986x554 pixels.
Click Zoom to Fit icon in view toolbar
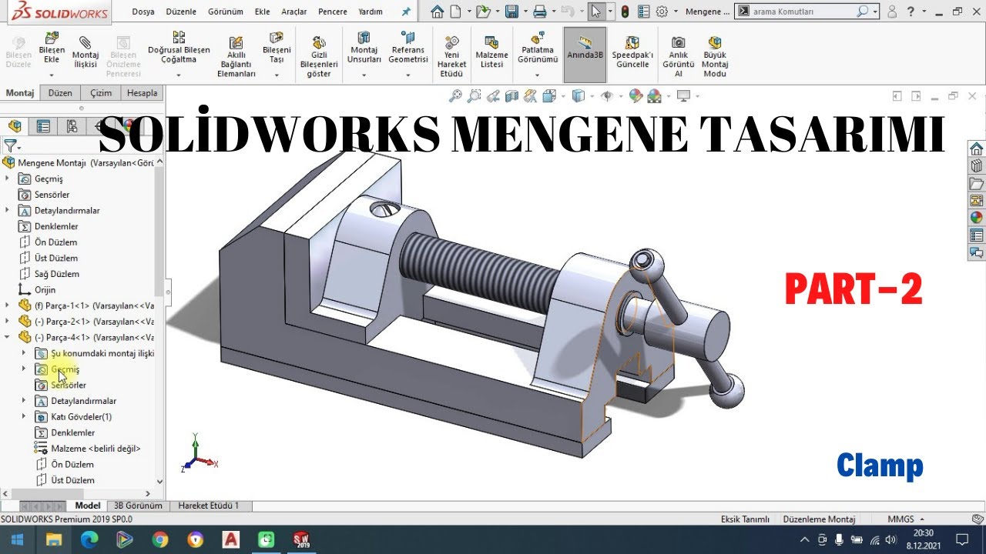point(455,96)
